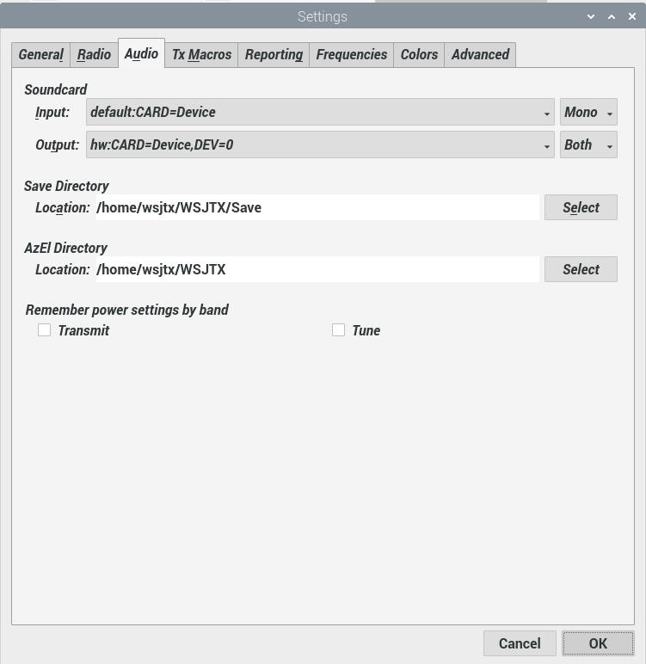
Task: Open the General settings tab
Action: [x=40, y=54]
